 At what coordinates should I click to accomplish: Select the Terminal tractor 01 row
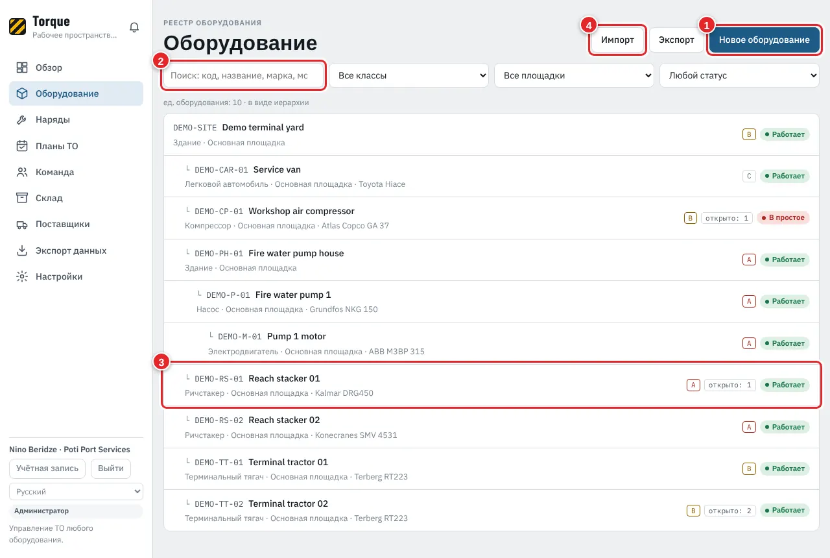point(492,469)
